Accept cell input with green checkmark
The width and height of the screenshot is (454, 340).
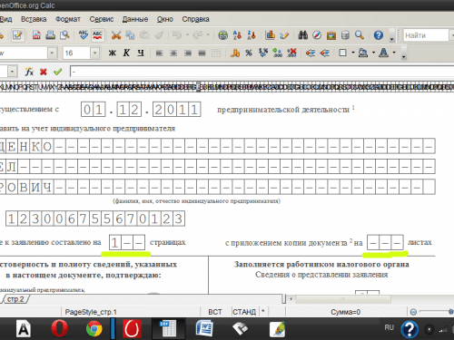click(57, 72)
